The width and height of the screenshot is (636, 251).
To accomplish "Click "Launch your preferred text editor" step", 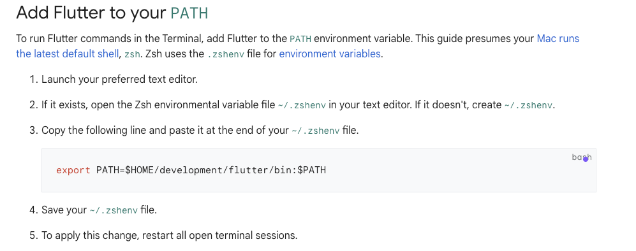I will coord(119,80).
